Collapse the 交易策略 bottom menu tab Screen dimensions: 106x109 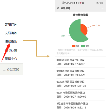pos(11,69)
